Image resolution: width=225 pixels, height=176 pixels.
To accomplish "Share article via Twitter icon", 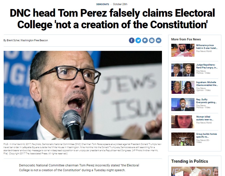I will click(x=138, y=40).
